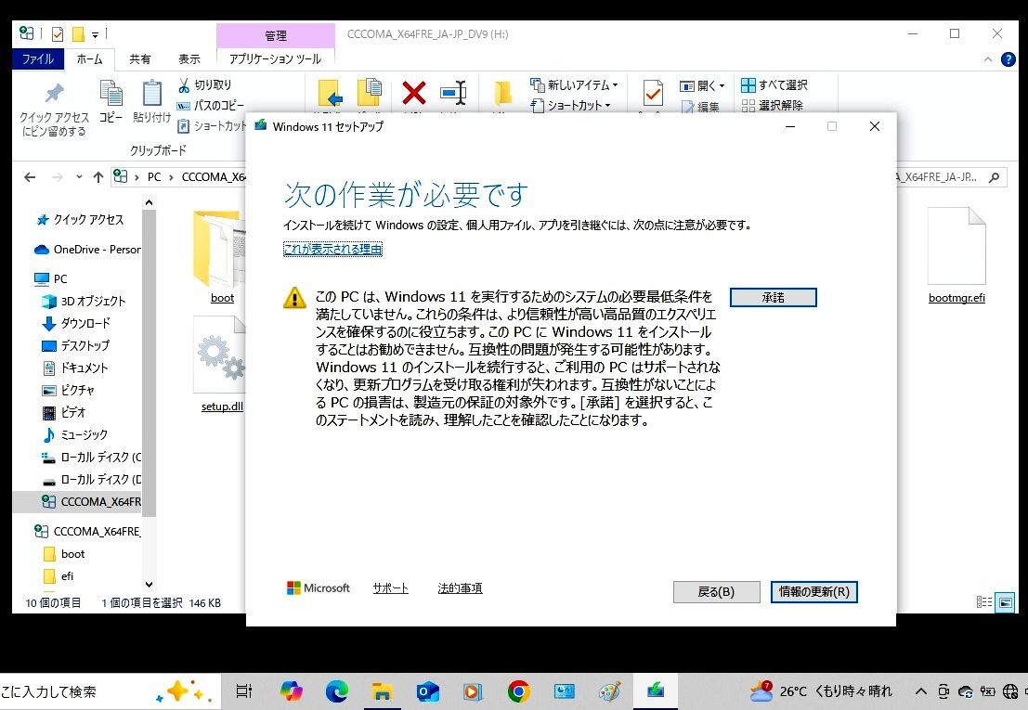Image resolution: width=1028 pixels, height=710 pixels.
Task: Click the scissors 切り取り icon
Action: tap(184, 85)
